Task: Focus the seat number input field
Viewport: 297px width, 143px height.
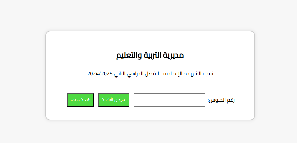Action: click(x=169, y=100)
